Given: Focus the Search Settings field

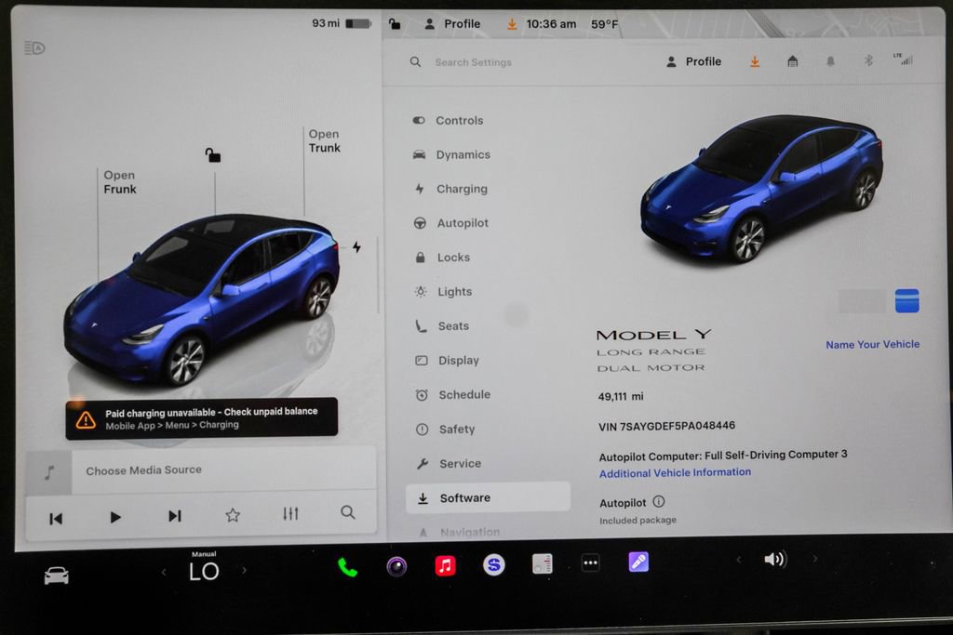Looking at the screenshot, I should click(x=473, y=62).
